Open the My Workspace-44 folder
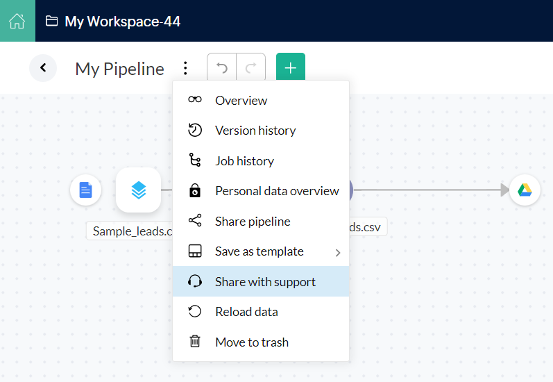The width and height of the screenshot is (553, 382). coord(113,22)
